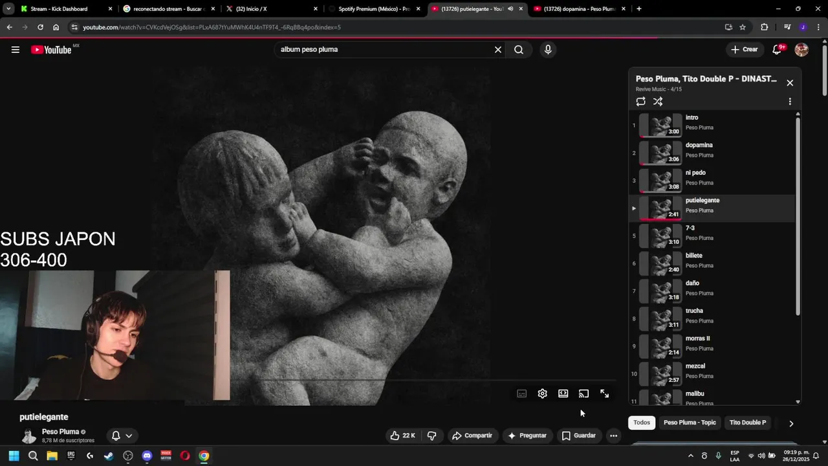Click the Preguntar button

click(x=528, y=436)
